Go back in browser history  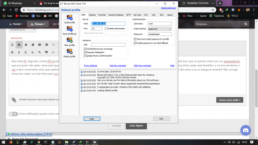[x=4, y=10]
